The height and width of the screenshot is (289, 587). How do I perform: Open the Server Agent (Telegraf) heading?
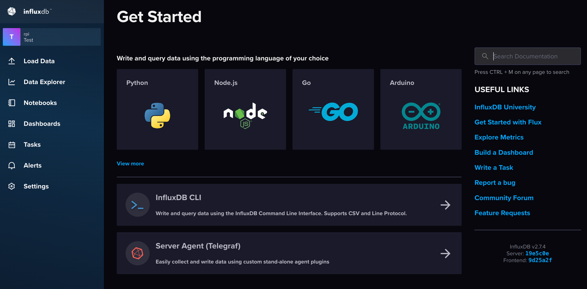point(198,246)
